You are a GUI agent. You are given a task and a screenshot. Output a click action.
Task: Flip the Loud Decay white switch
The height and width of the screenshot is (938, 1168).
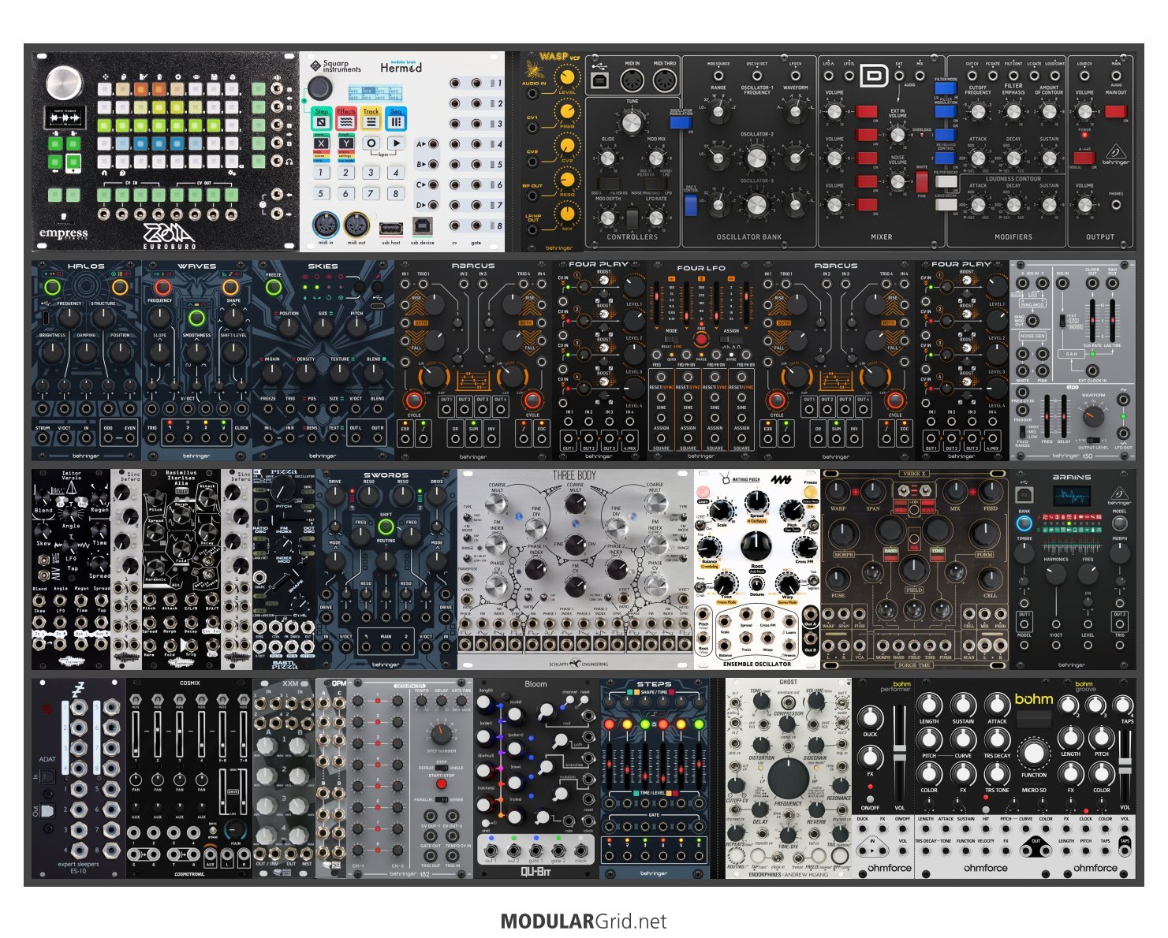click(x=946, y=205)
